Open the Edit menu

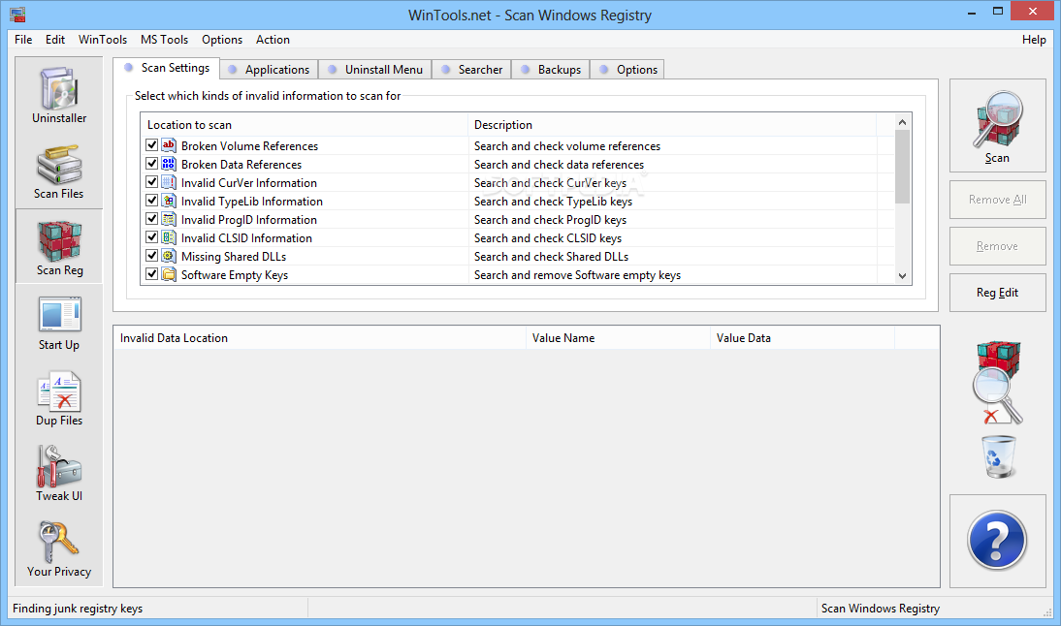coord(55,39)
